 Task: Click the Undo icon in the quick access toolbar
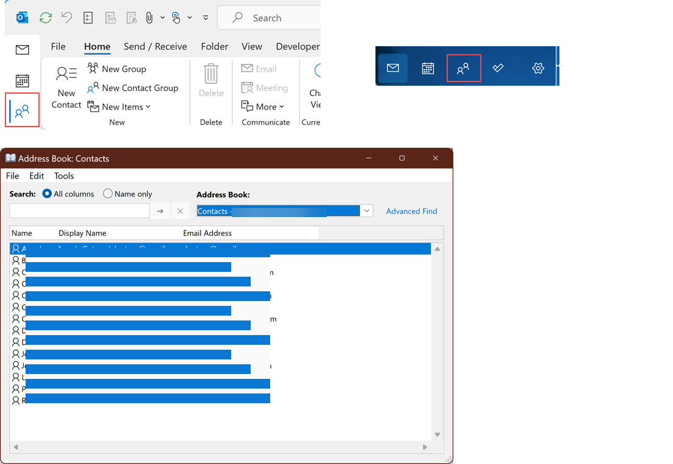(66, 18)
